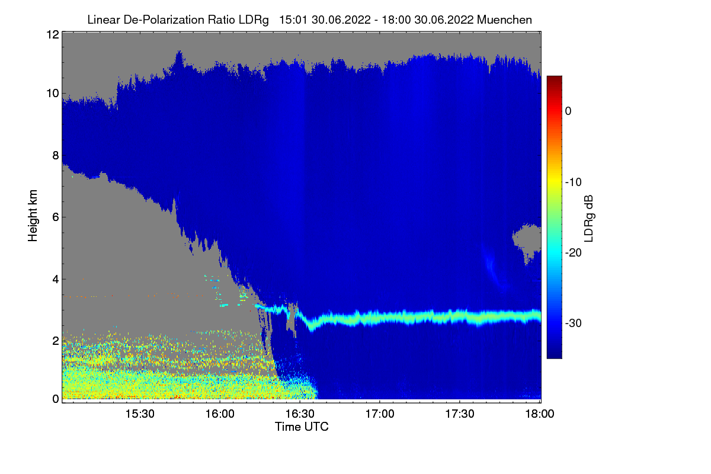This screenshot has height=474, width=711.
Task: Click the 'Muenchen' station name in the title
Action: 504,20
